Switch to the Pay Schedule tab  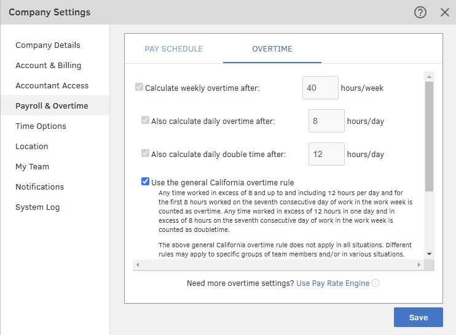pyautogui.click(x=174, y=48)
